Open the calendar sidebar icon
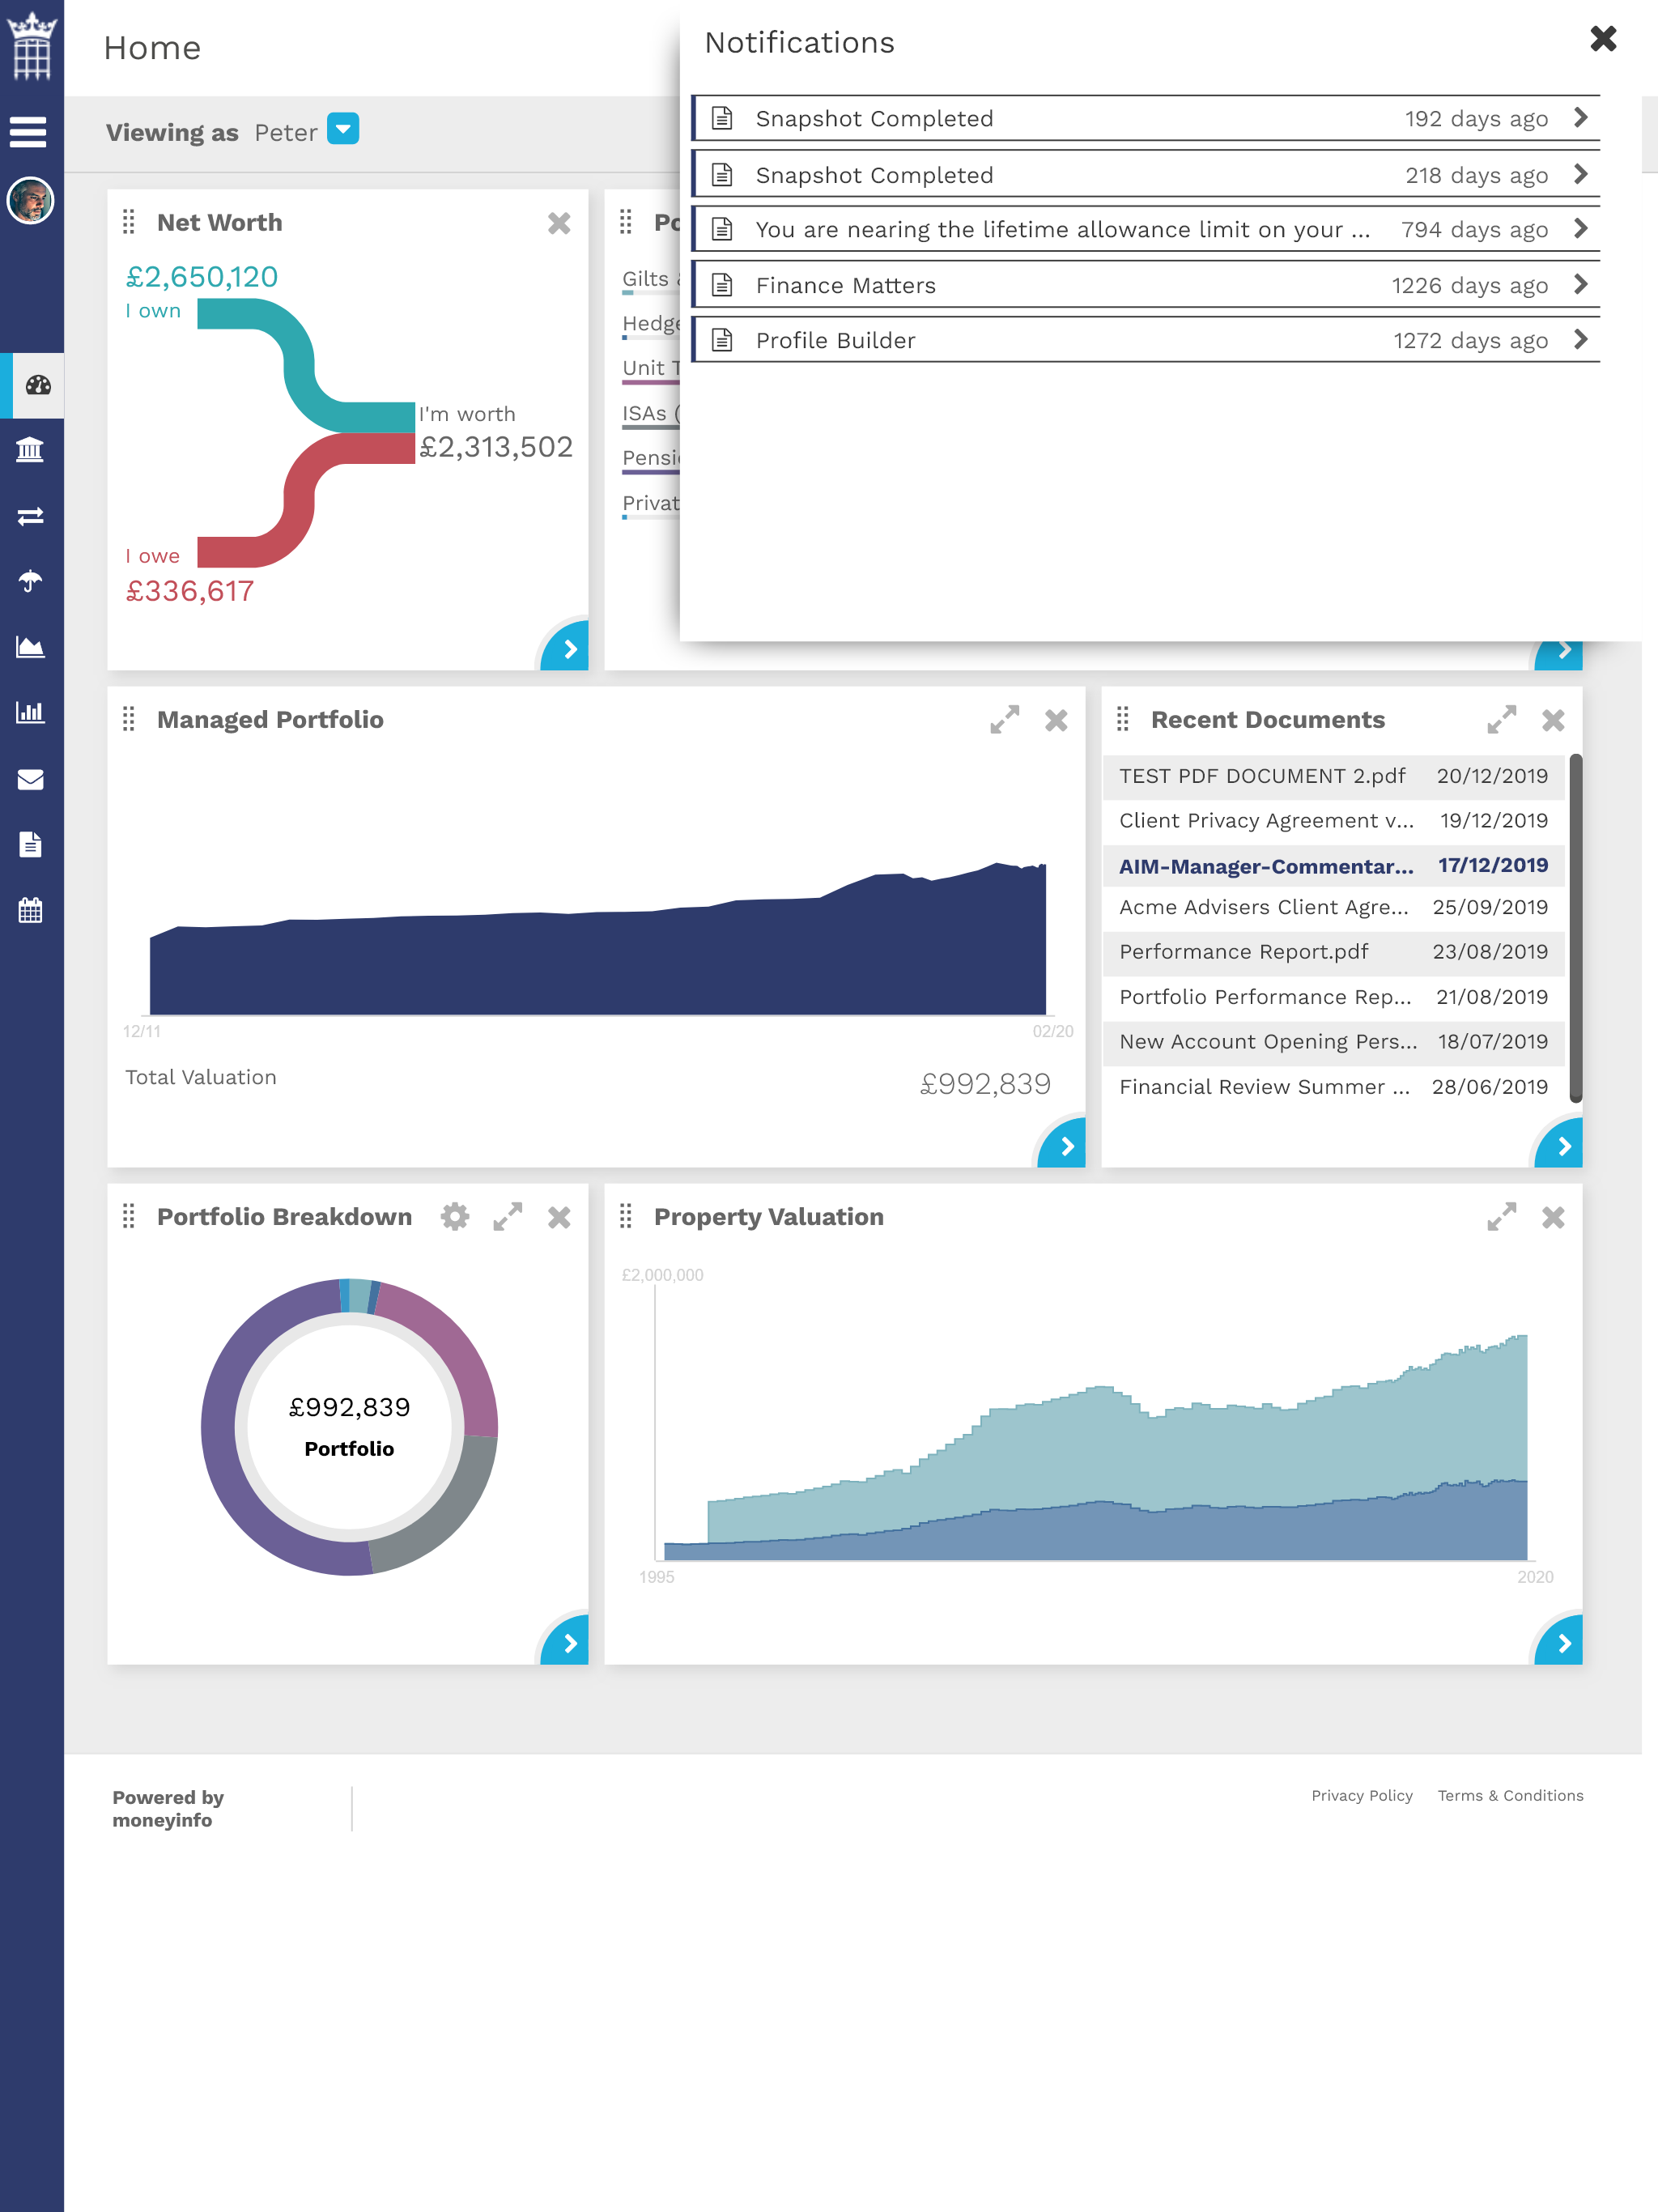 (x=31, y=910)
